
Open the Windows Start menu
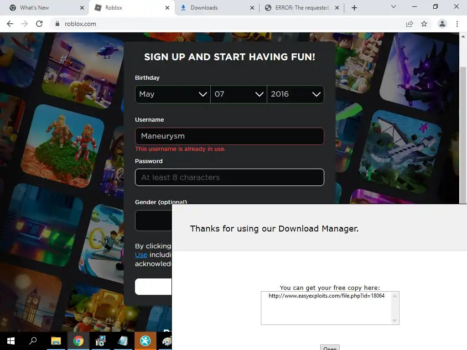pyautogui.click(x=11, y=341)
